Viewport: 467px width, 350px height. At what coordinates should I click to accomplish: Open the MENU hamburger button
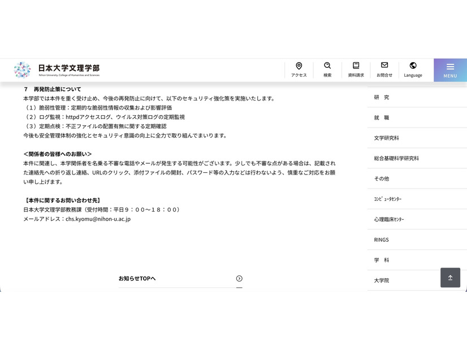pos(450,70)
